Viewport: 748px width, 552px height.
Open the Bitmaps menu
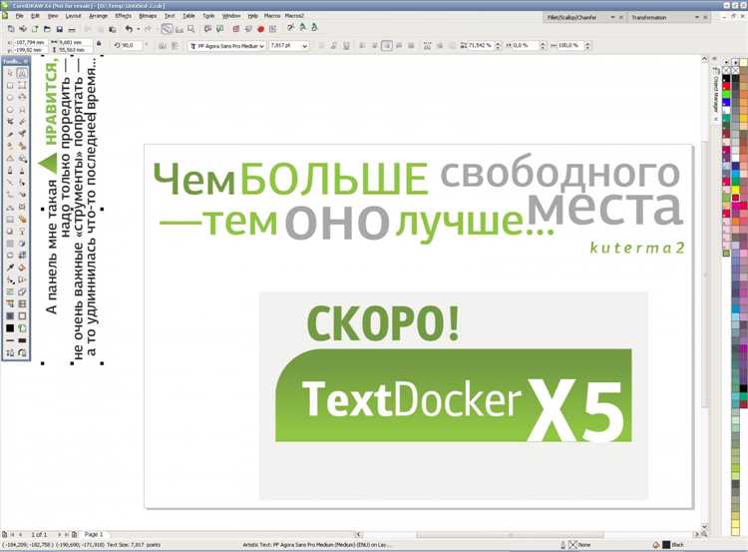(x=148, y=17)
